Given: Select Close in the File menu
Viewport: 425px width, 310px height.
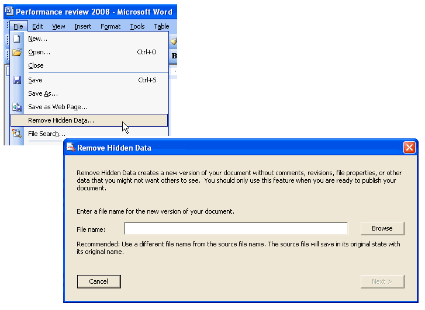Looking at the screenshot, I should click(x=89, y=65).
